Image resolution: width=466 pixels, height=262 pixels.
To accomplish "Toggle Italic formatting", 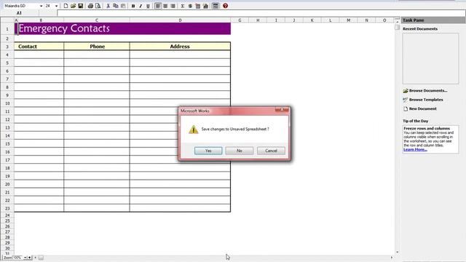I will [141, 6].
